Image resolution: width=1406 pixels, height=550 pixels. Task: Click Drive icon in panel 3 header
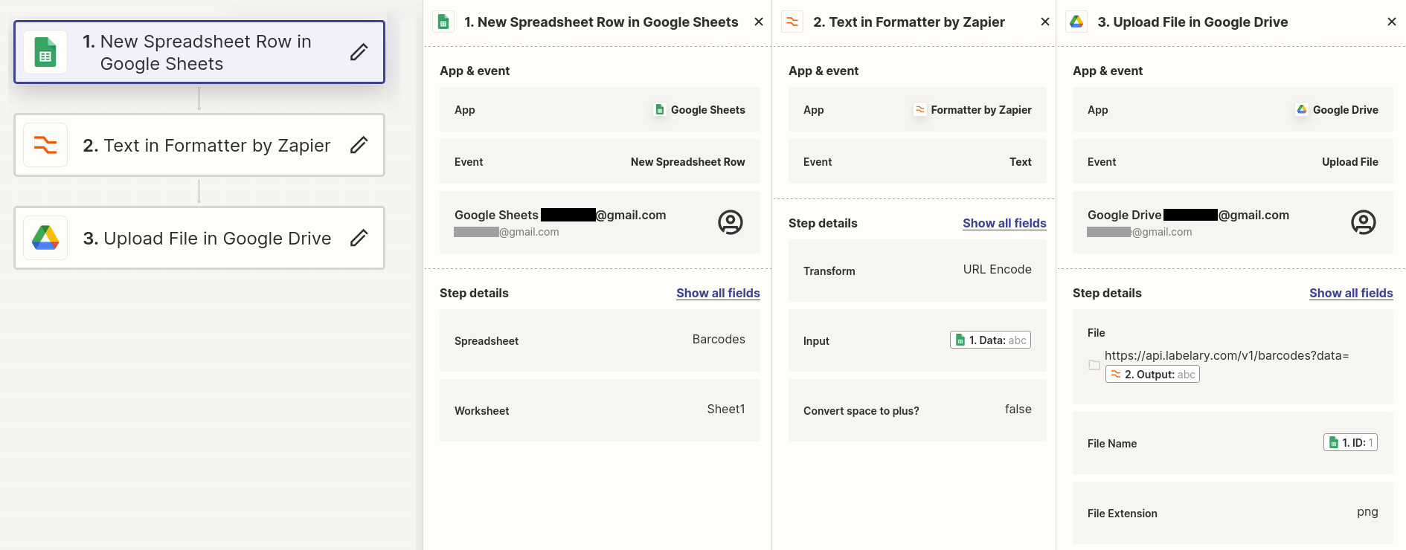(x=1076, y=22)
